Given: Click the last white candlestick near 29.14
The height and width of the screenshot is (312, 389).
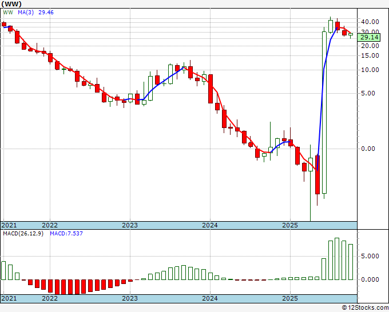Looking at the screenshot, I should point(351,34).
